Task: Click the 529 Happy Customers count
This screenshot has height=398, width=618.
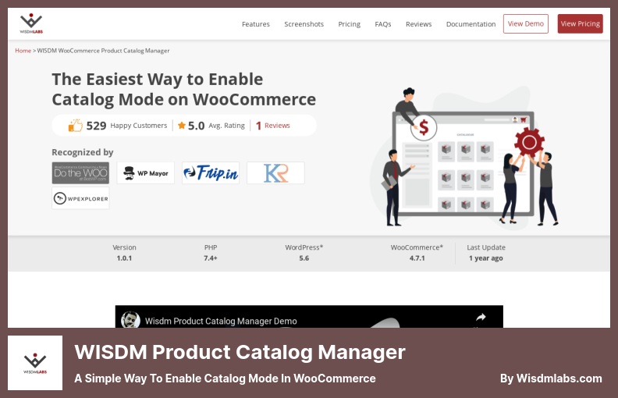Action: tap(126, 126)
